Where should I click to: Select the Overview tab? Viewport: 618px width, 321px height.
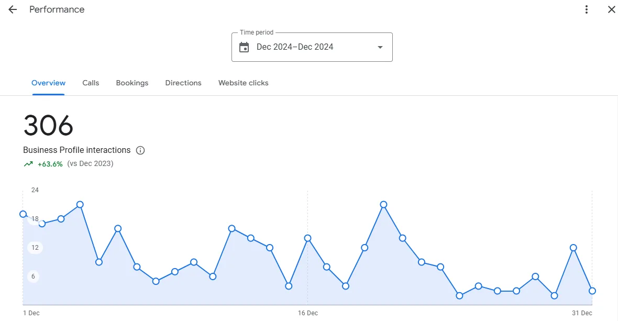click(49, 83)
